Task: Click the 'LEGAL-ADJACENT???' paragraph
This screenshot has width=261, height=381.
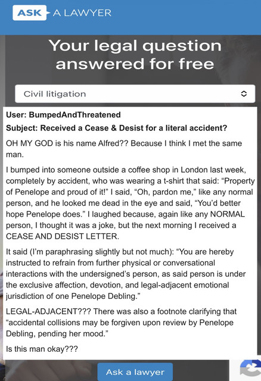Action: [x=121, y=323]
